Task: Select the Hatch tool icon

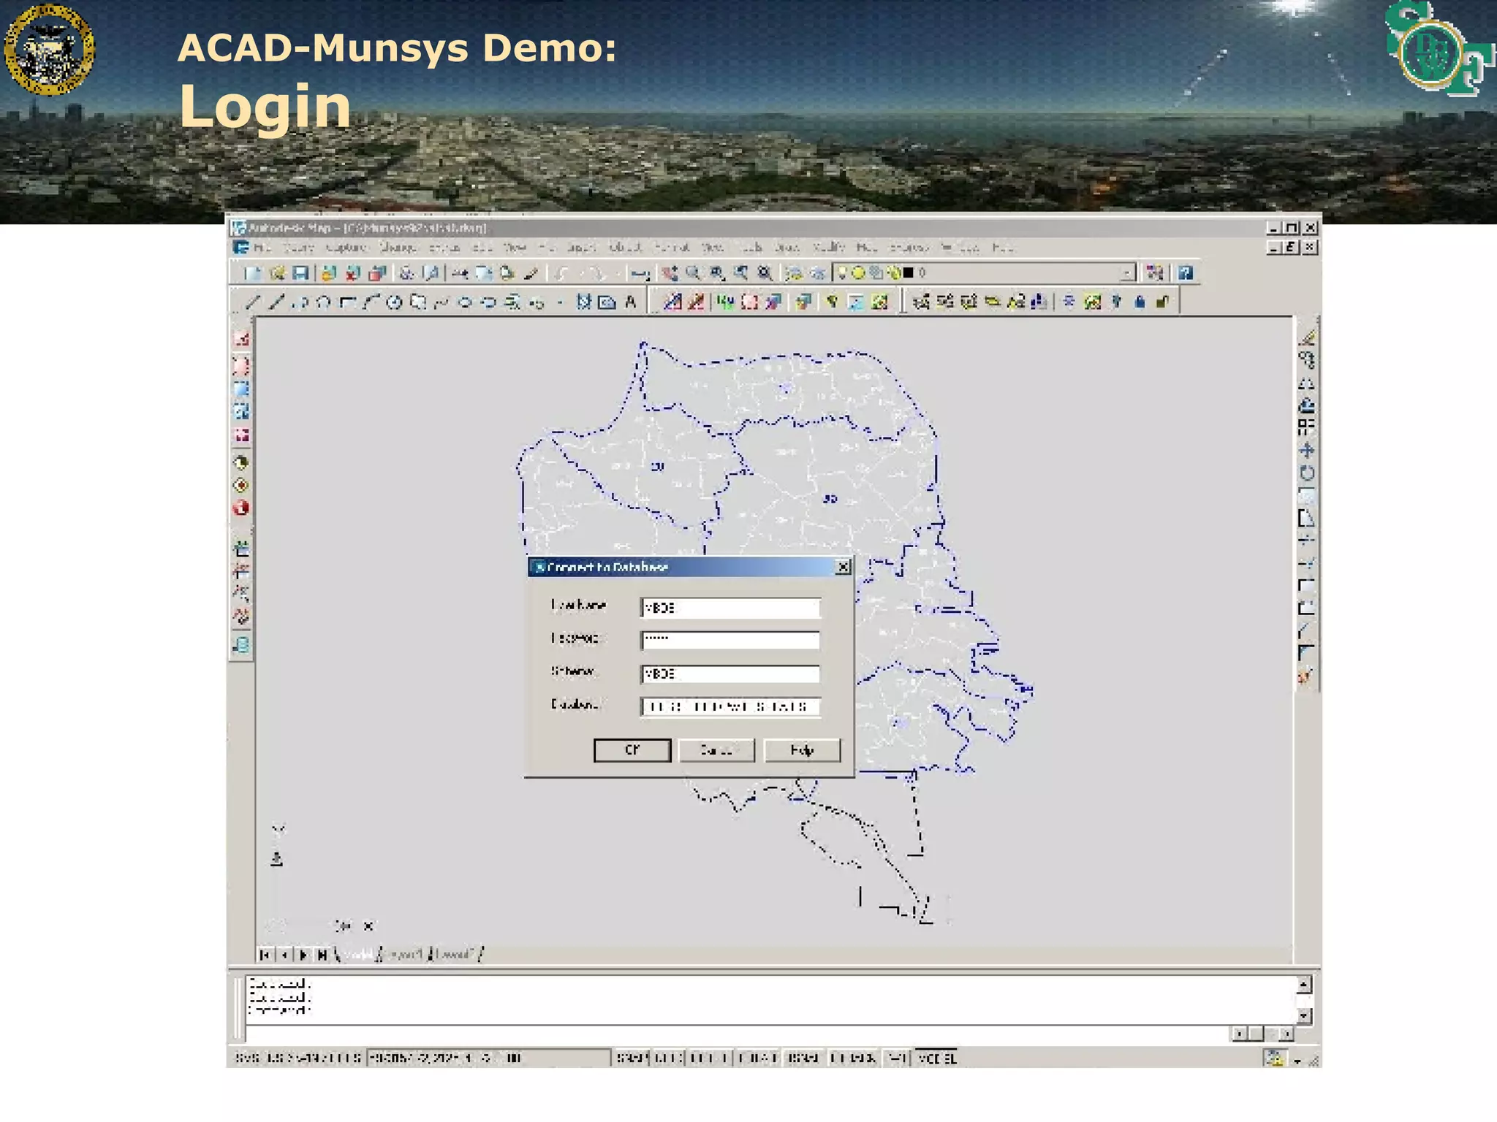Action: [x=583, y=302]
